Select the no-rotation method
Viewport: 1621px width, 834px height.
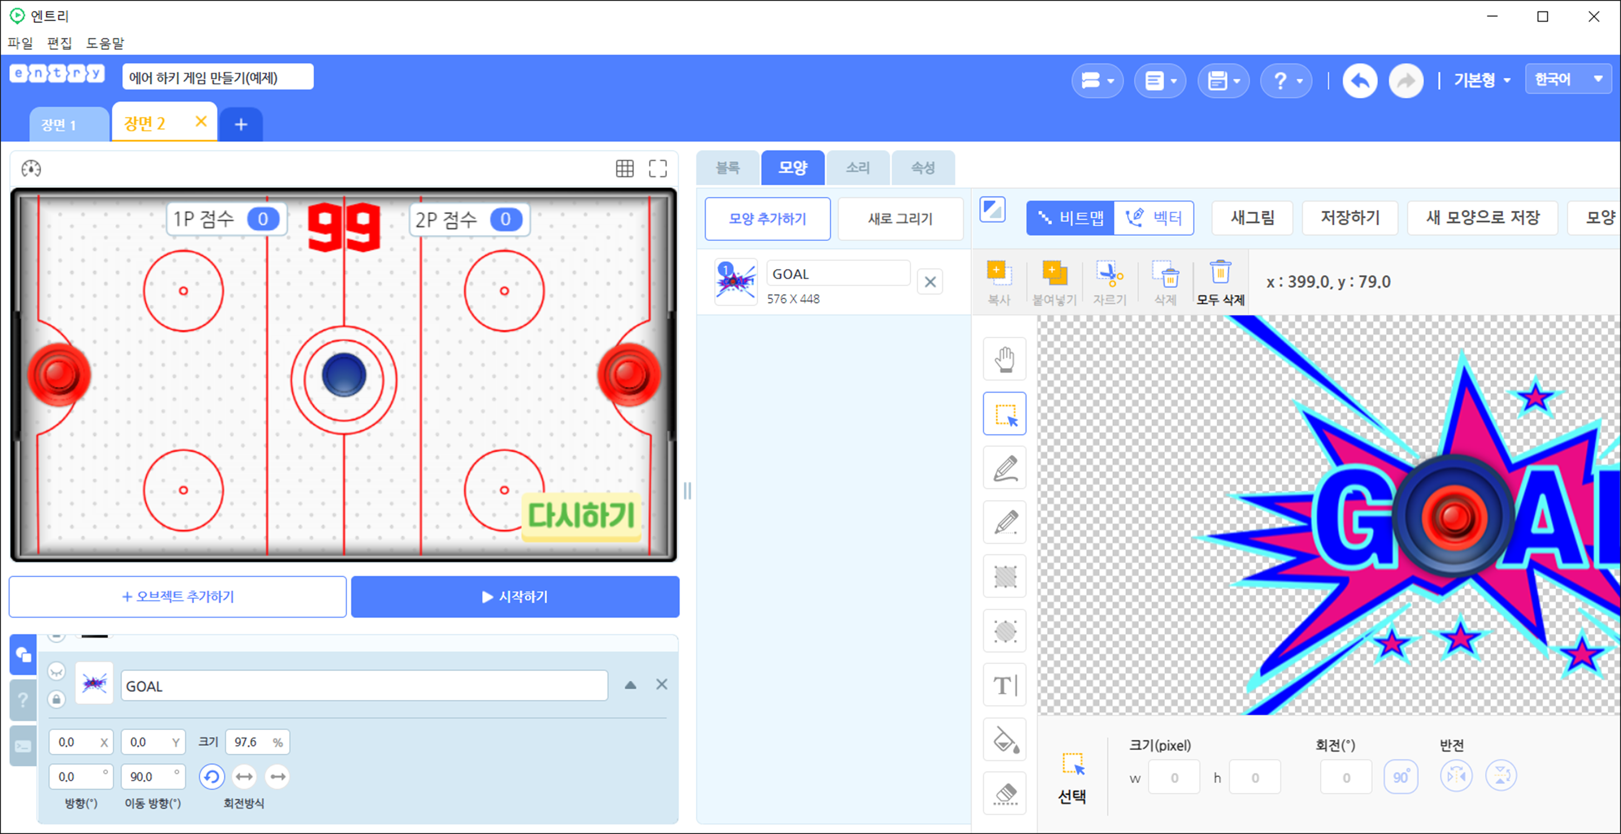[x=277, y=777]
